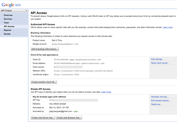177x122 pixels.
Task: Click the Simple API Access heading
Action: 41,89
